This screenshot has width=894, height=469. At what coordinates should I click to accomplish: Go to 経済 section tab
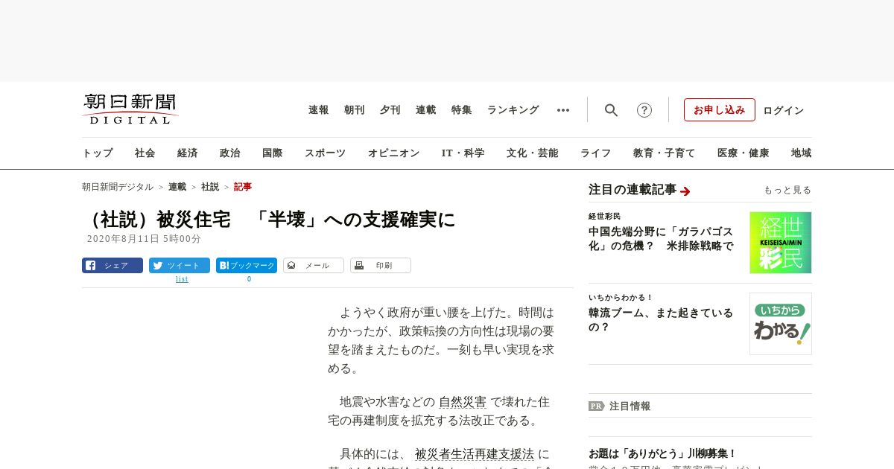(188, 153)
